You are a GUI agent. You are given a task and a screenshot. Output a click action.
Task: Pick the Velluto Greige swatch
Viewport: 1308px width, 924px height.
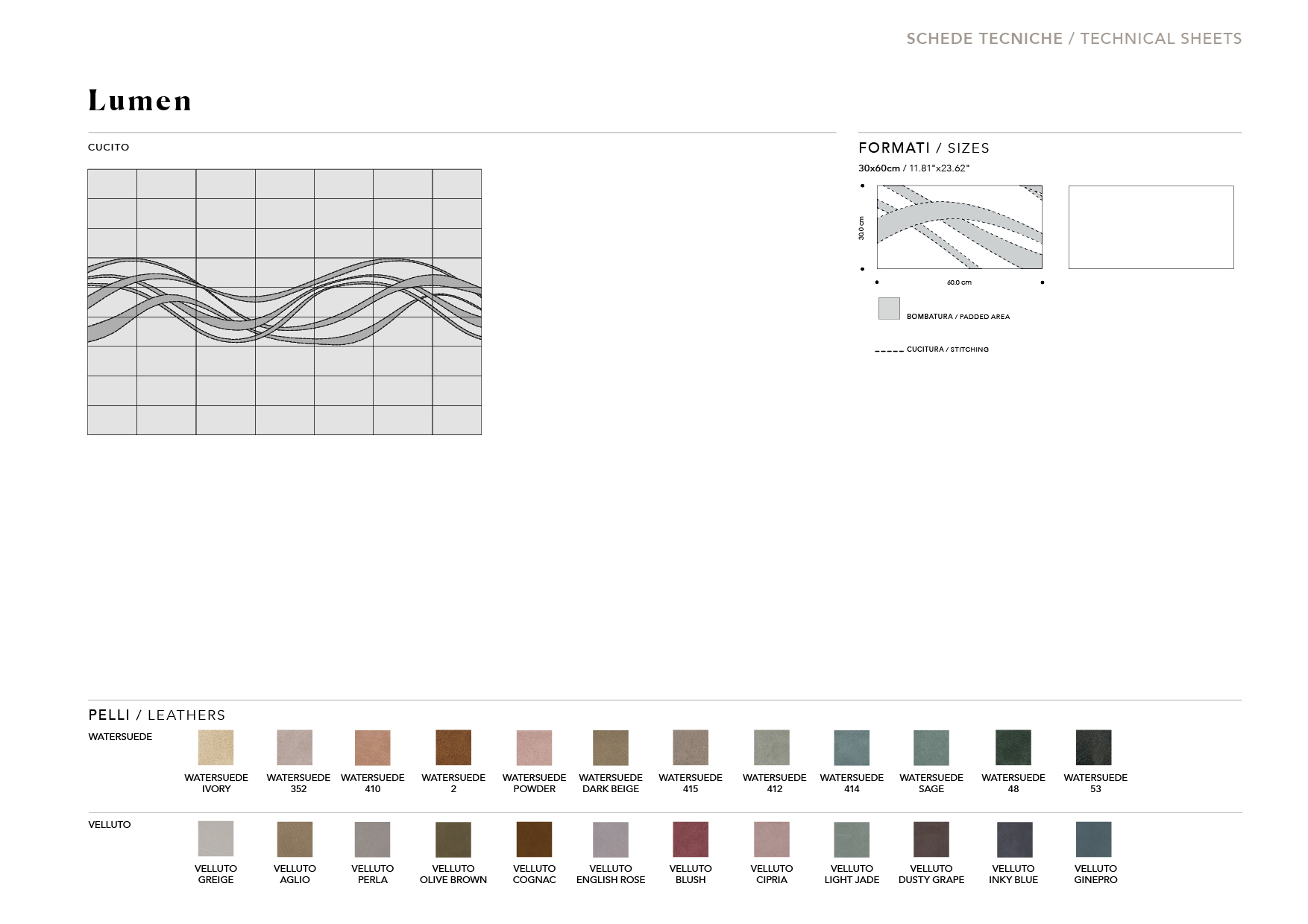coord(216,839)
